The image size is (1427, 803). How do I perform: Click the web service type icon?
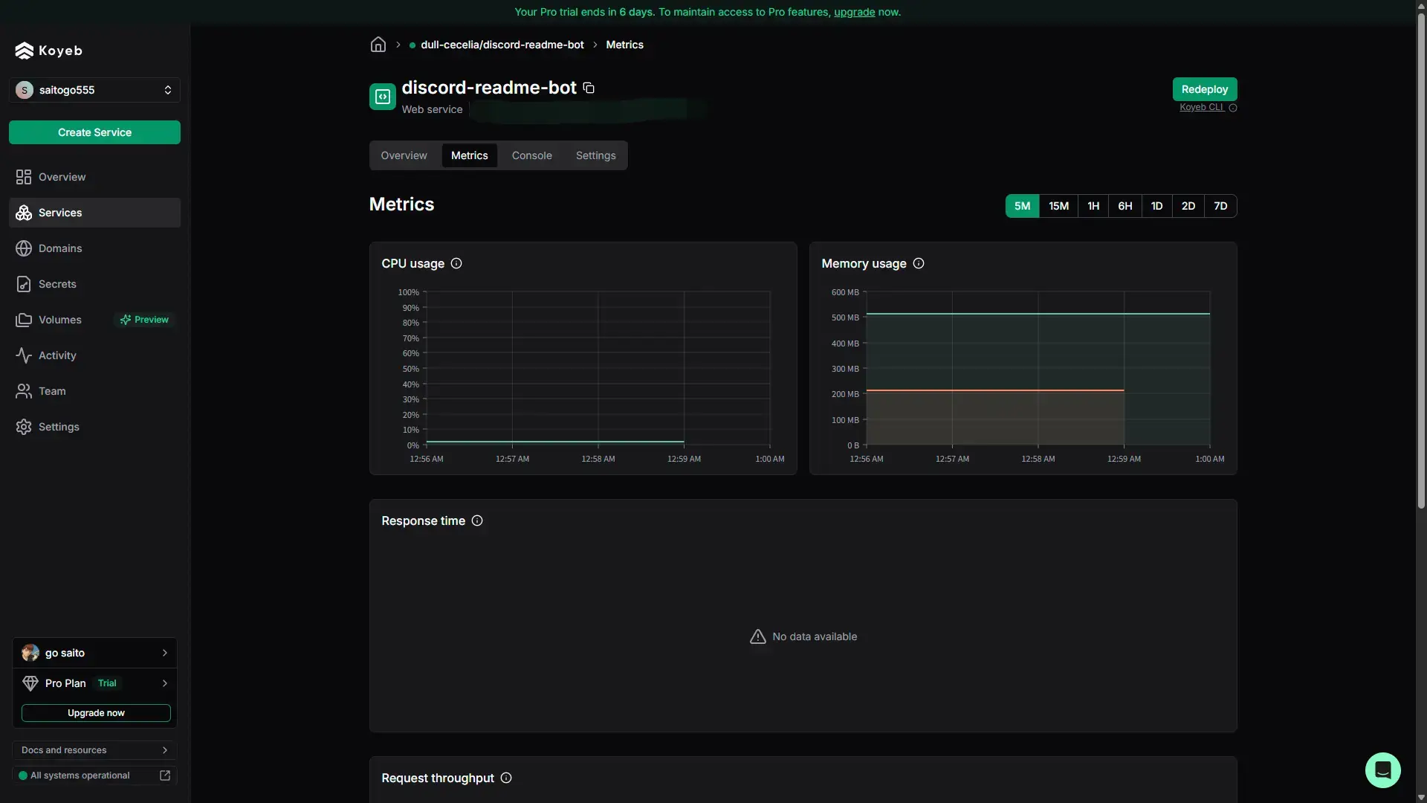(x=383, y=97)
